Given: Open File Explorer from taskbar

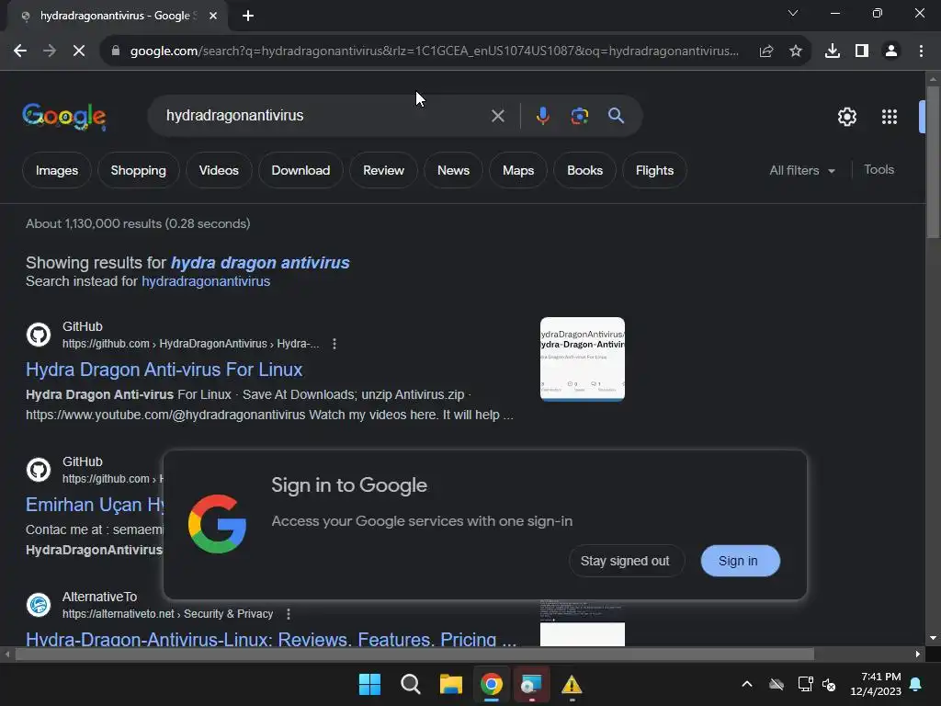Looking at the screenshot, I should 450,684.
